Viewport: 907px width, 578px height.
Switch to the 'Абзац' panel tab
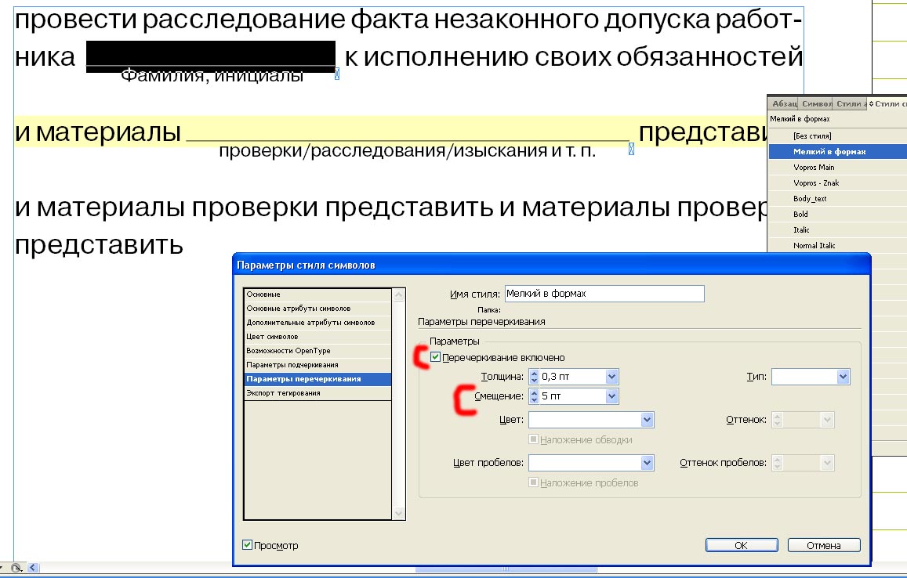[x=783, y=103]
